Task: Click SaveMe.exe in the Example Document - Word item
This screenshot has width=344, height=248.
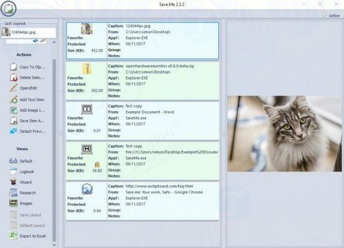Action: [136, 118]
